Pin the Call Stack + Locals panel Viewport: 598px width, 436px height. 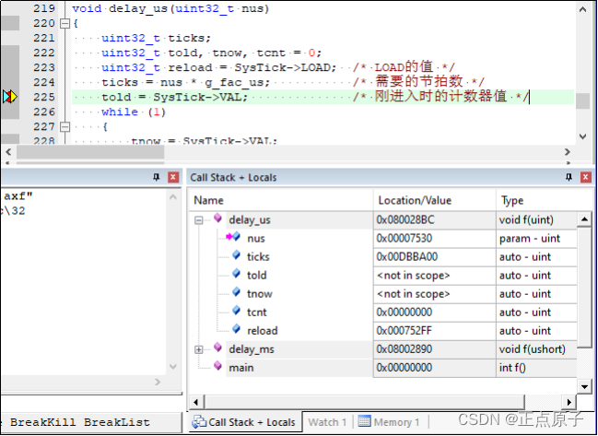pos(567,177)
